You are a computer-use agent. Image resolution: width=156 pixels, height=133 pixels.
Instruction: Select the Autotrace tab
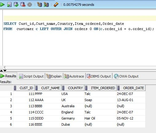click(74, 76)
